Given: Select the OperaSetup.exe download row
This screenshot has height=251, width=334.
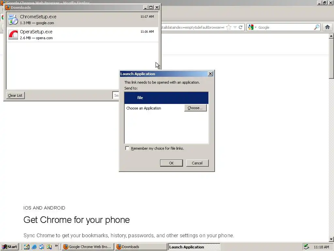Looking at the screenshot, I should [x=83, y=35].
